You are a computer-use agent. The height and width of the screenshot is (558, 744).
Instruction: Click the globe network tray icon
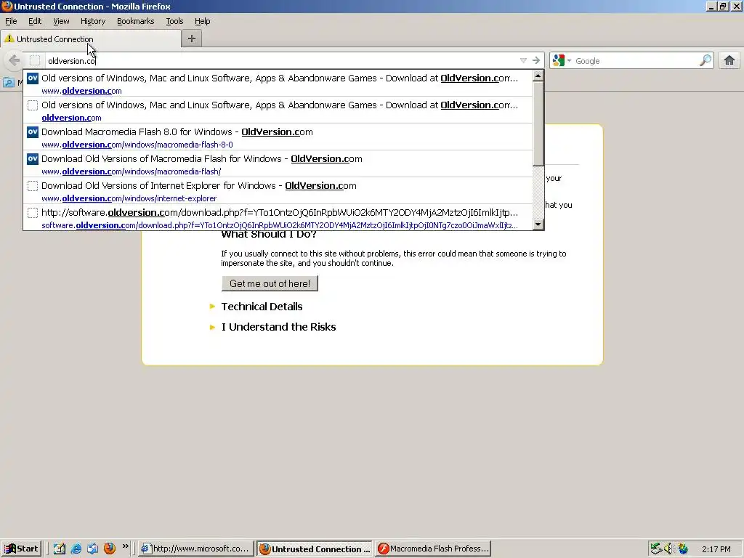click(683, 549)
